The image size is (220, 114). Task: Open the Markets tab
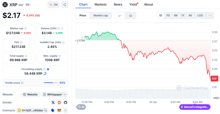click(x=100, y=4)
